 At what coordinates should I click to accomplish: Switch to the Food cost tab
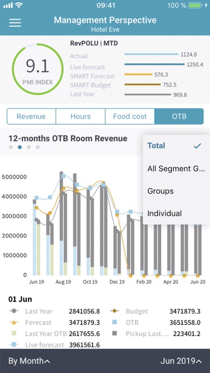click(130, 117)
